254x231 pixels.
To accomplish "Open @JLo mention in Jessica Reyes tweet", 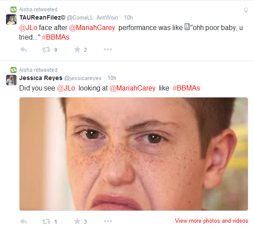I will click(x=66, y=88).
